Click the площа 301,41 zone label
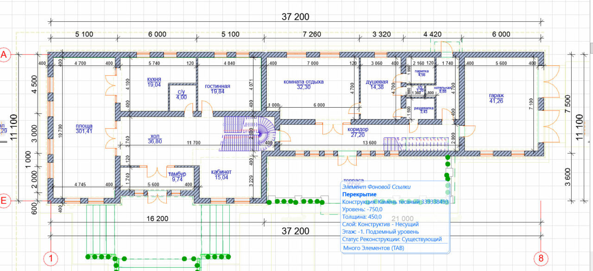 coord(84,128)
